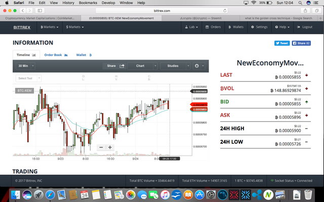Reload the page in Safari
This screenshot has height=202, width=324.
pyautogui.click(x=225, y=11)
